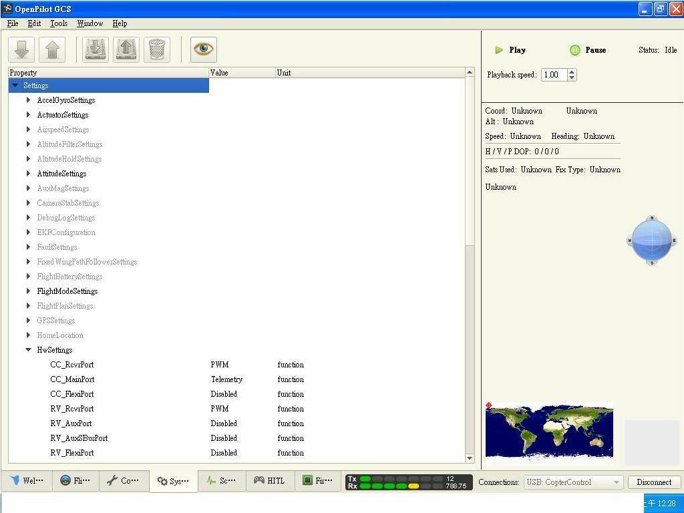This screenshot has height=513, width=684.
Task: Select the System gear tab
Action: 173,481
